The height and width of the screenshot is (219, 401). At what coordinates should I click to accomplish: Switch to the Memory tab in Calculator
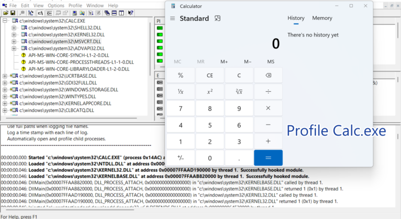tap(322, 18)
